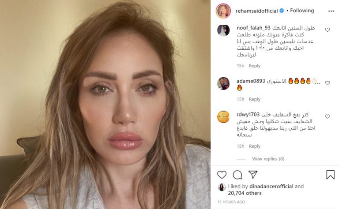The image size is (339, 209).
Task: Expand truncated adame0893 comment ellipsis
Action: point(317,83)
